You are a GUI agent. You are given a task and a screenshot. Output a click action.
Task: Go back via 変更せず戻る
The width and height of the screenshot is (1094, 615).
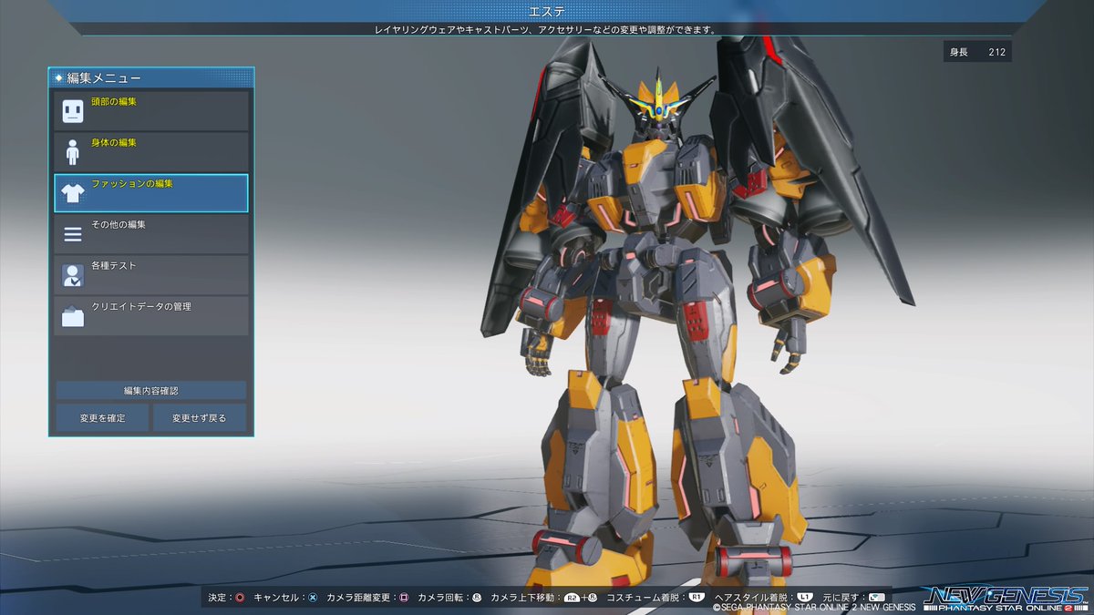pos(199,418)
